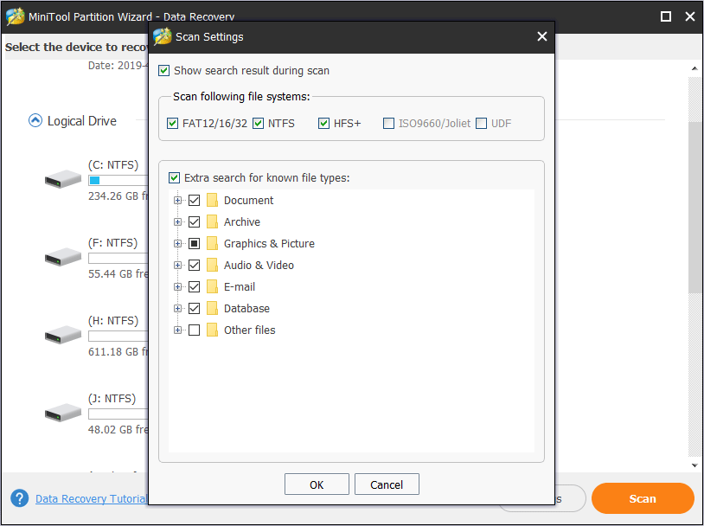Click the blue help question mark icon
Screen dimensions: 704x526
[19, 498]
